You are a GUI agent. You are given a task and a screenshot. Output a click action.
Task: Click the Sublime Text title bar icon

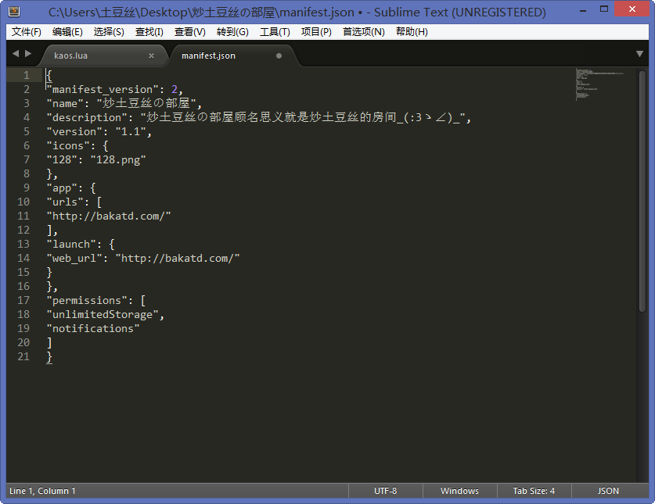(14, 12)
